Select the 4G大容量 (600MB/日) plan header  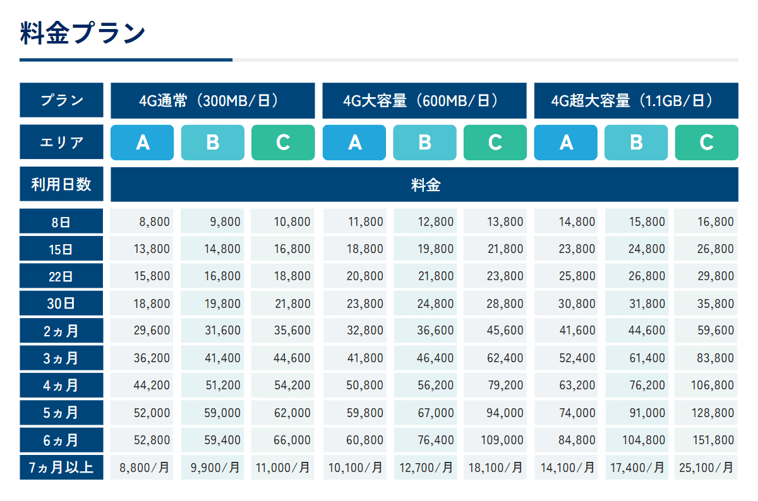424,100
